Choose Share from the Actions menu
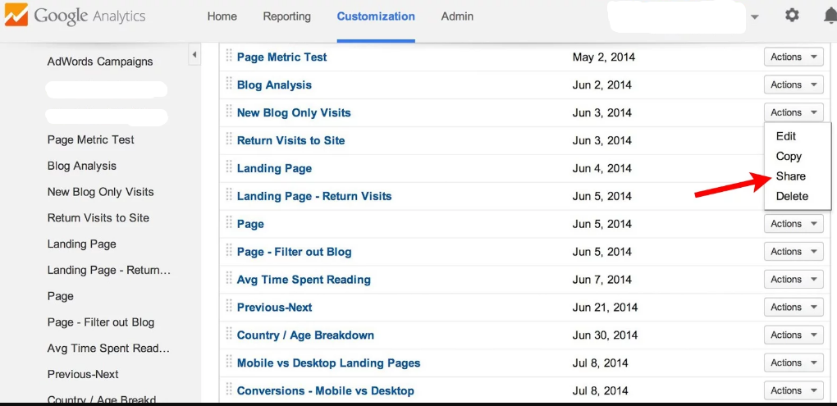837x406 pixels. point(791,176)
